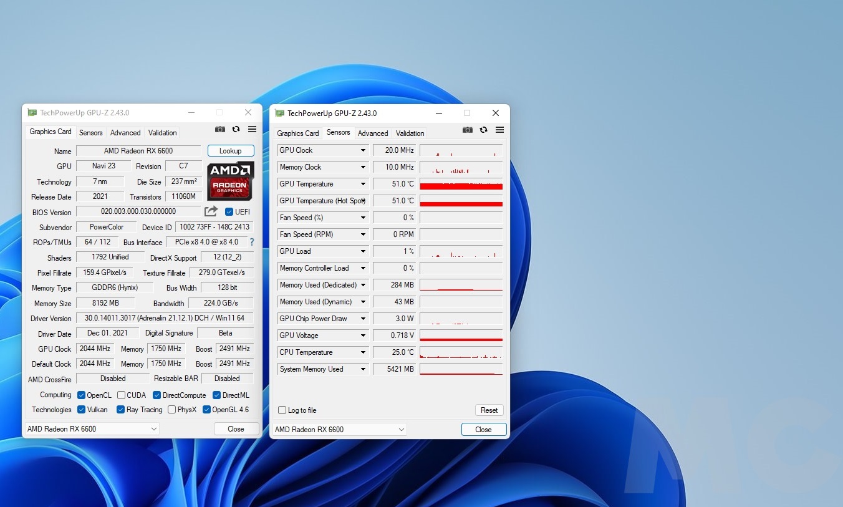
Task: Click the Memory Used (Dedicated) 284 MB value
Action: [x=394, y=285]
